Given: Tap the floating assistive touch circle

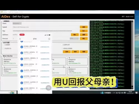Looking at the screenshot, I should (x=48, y=88).
